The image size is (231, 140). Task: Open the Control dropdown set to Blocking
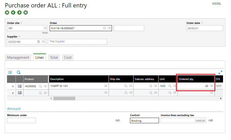tap(144, 121)
